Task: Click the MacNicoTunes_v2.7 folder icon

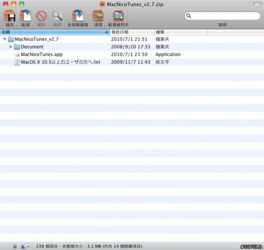Action: pyautogui.click(x=11, y=39)
